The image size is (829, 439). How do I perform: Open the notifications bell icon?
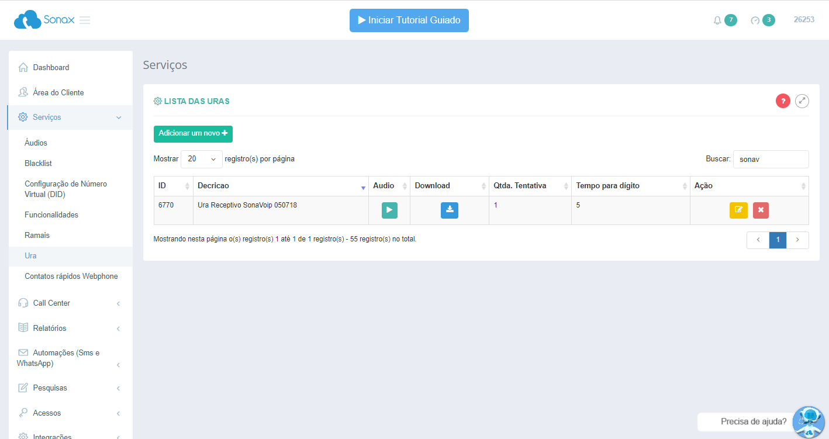(717, 20)
